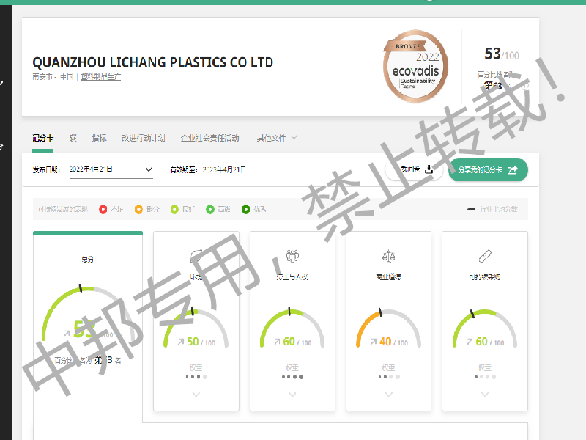Click the 可持续采购 card title
This screenshot has width=586, height=440.
[x=485, y=277]
